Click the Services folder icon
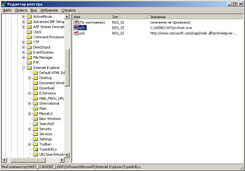 pos(35,134)
